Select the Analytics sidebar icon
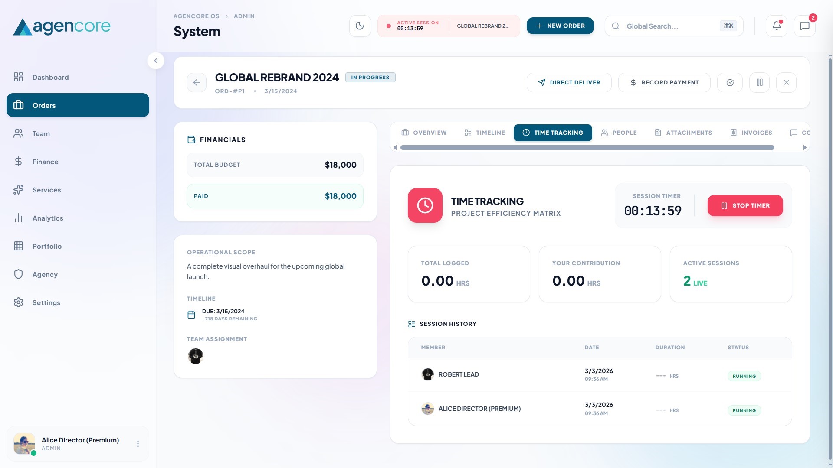Image resolution: width=833 pixels, height=468 pixels. [18, 218]
